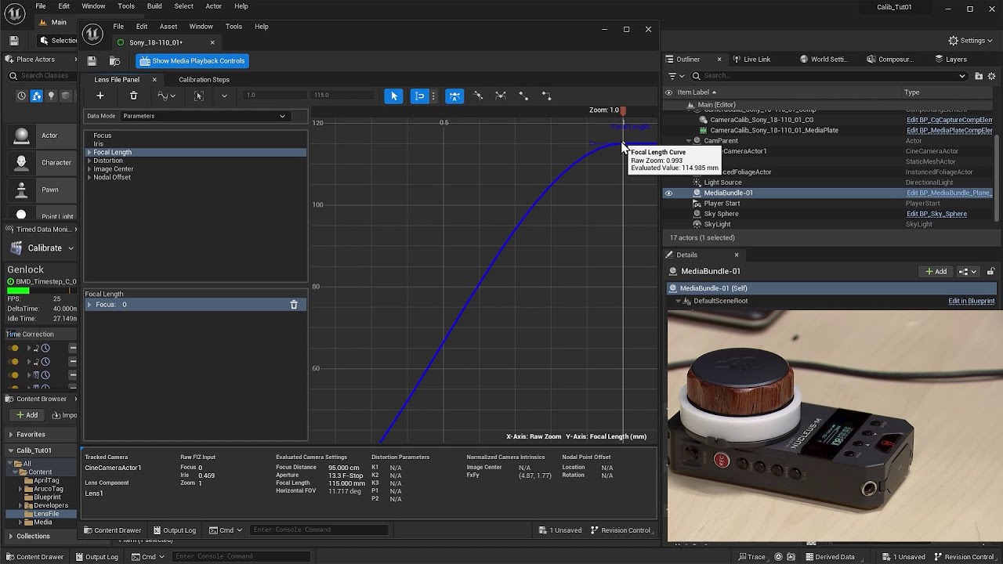The width and height of the screenshot is (1003, 564).
Task: Switch to the Calibration Steps tab
Action: click(204, 79)
